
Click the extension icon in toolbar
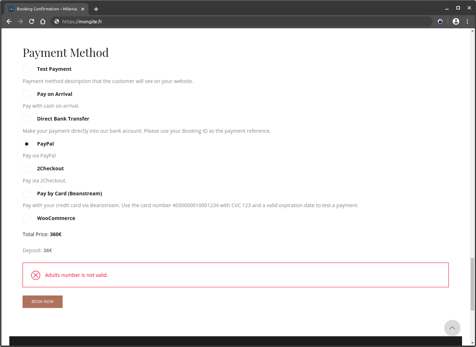(440, 21)
